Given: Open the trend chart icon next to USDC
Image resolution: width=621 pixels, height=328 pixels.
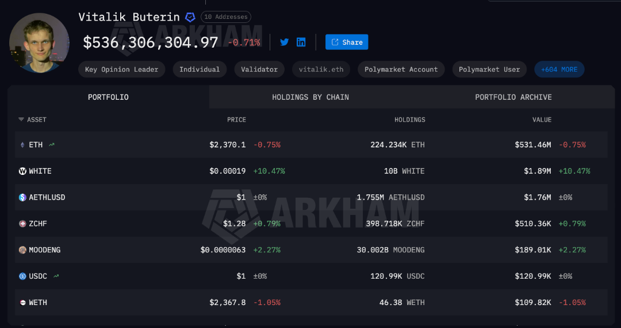Looking at the screenshot, I should (56, 276).
